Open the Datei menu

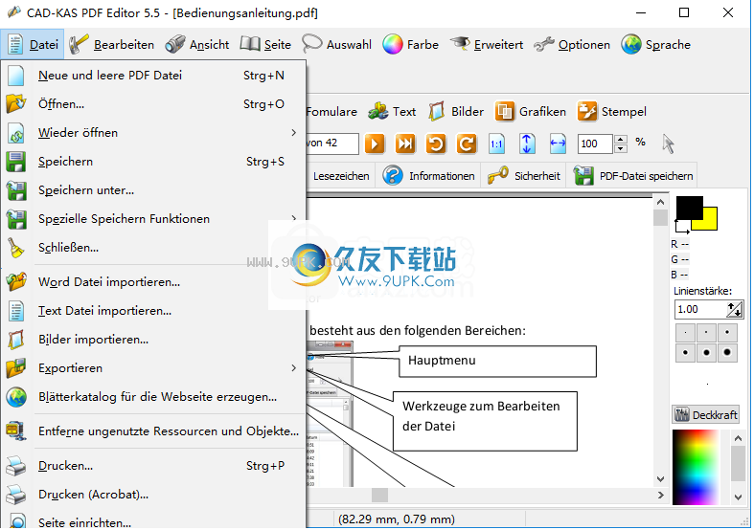tap(33, 45)
